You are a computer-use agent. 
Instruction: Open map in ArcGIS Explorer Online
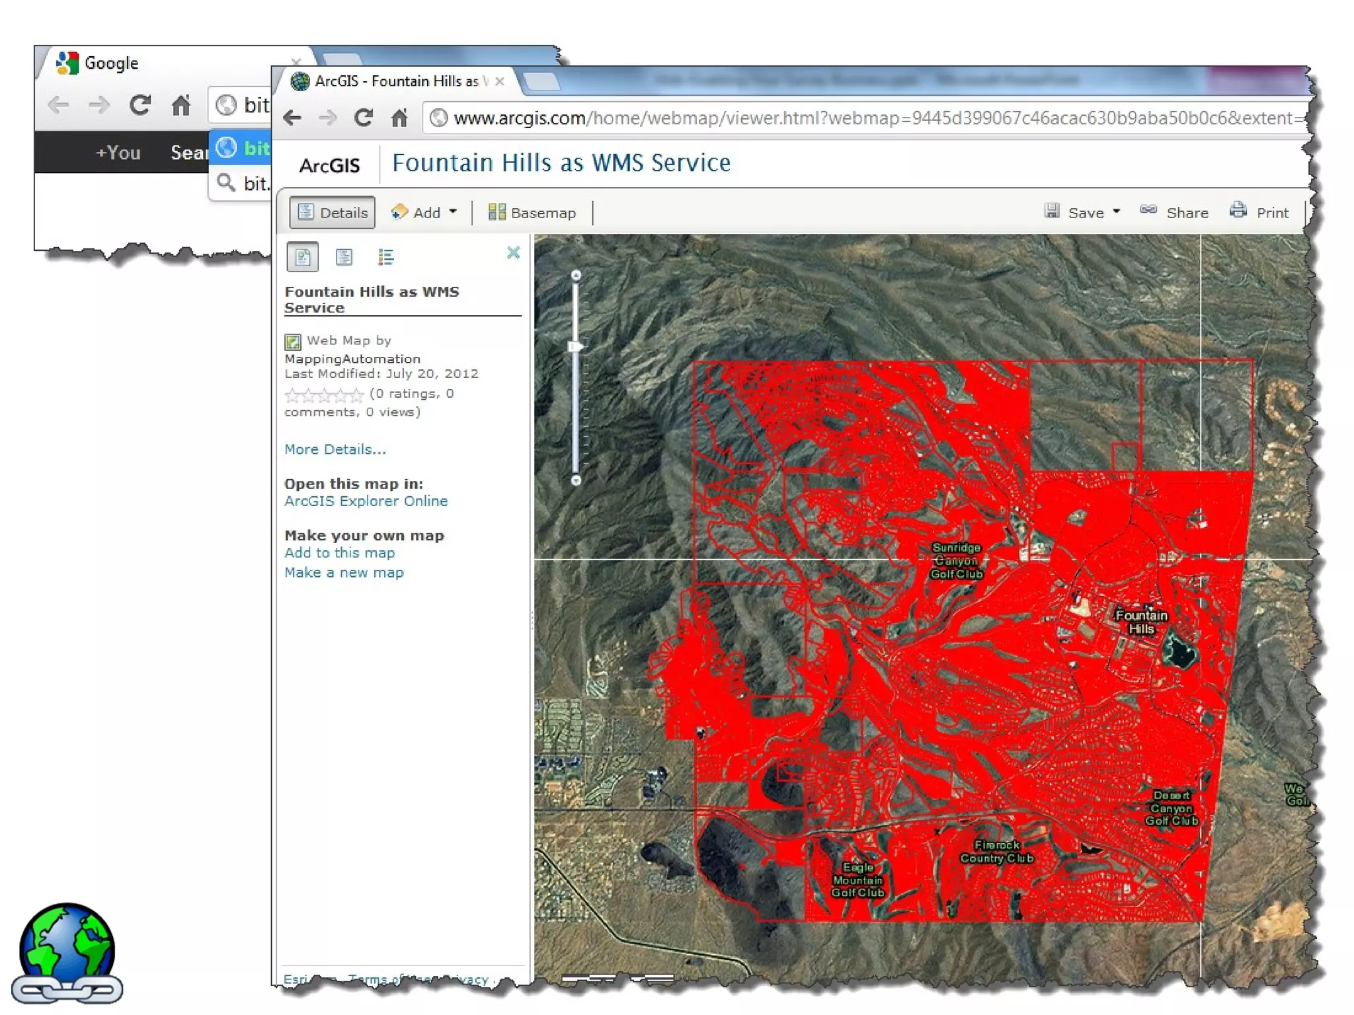coord(366,501)
